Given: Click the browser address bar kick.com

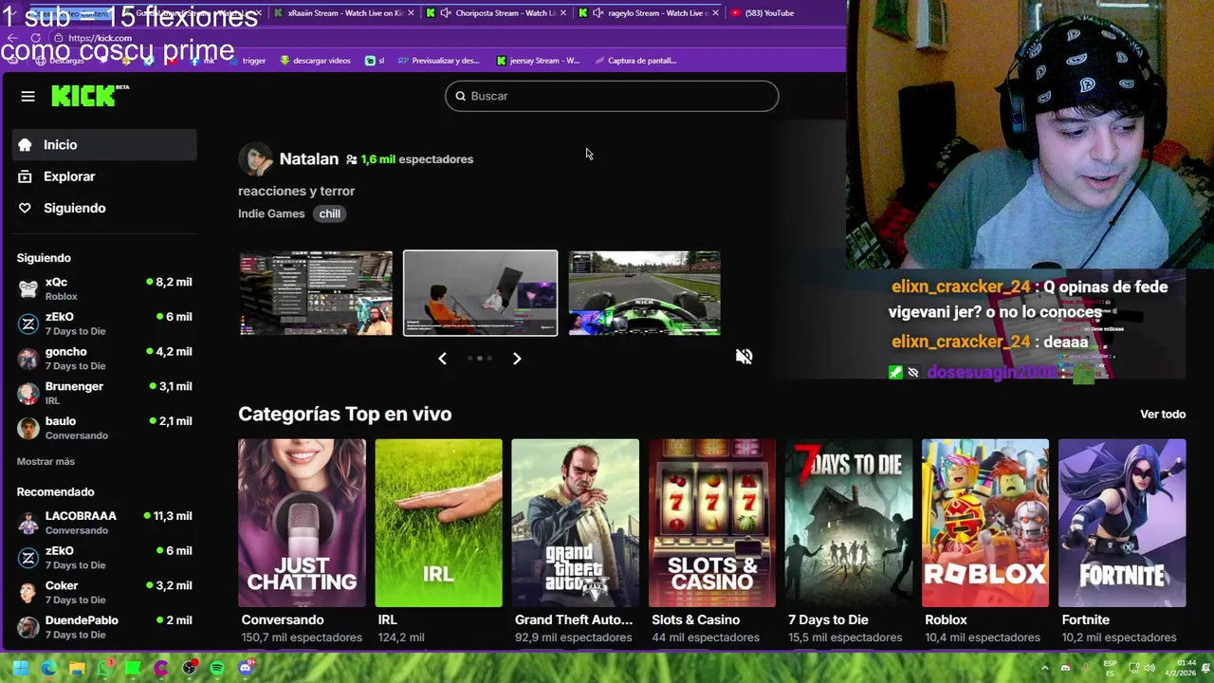Looking at the screenshot, I should click(100, 38).
